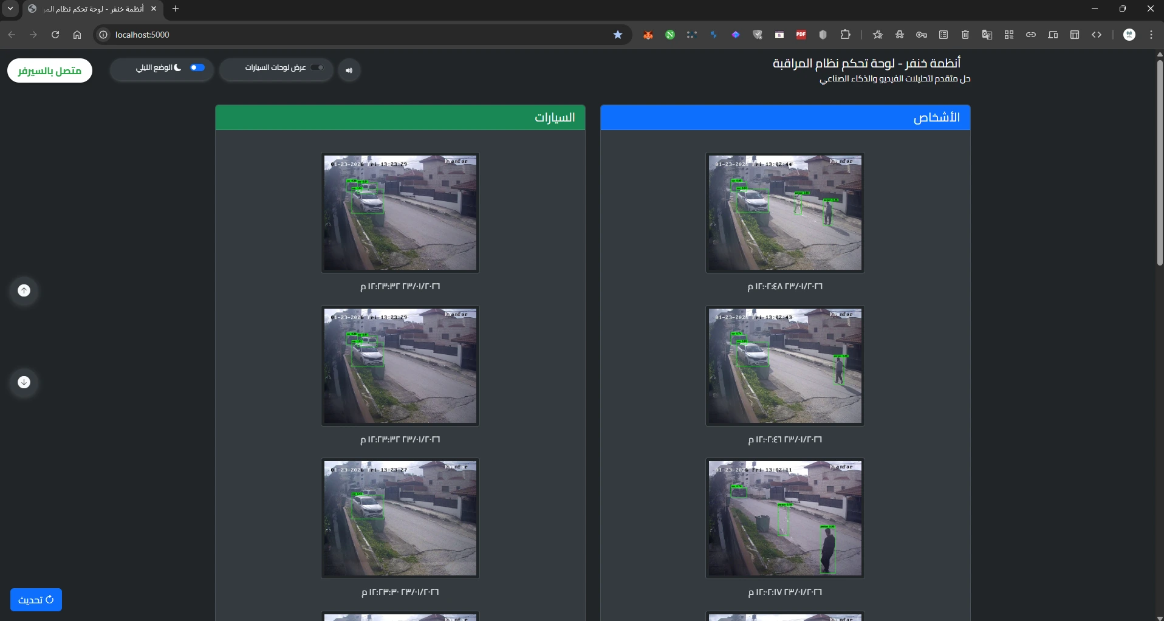Open the car thumbnail stamped 13:23:27
1164x621 pixels.
[400, 518]
